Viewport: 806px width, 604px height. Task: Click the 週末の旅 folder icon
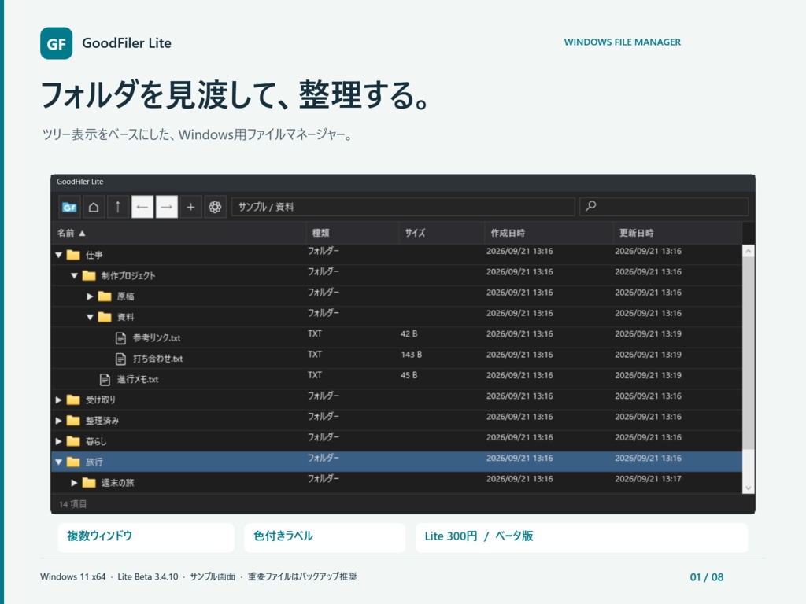(89, 483)
